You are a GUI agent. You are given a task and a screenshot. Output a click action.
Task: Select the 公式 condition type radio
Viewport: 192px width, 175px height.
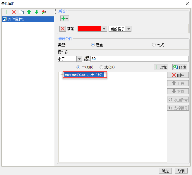154,45
